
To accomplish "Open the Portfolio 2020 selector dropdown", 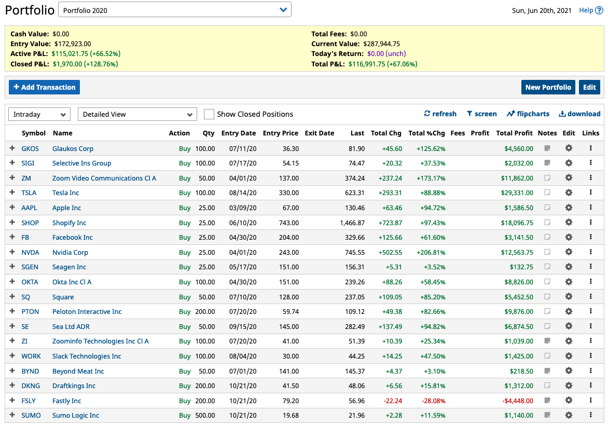I will [174, 10].
